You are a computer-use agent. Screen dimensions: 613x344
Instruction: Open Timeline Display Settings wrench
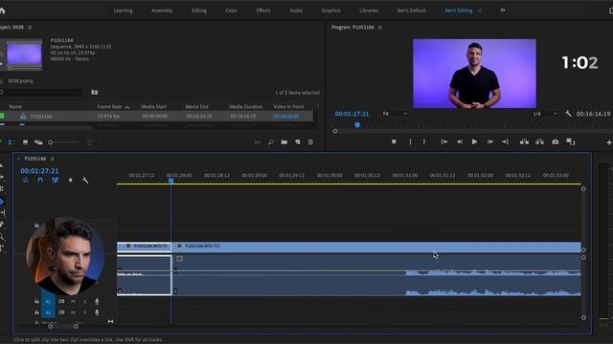[85, 181]
